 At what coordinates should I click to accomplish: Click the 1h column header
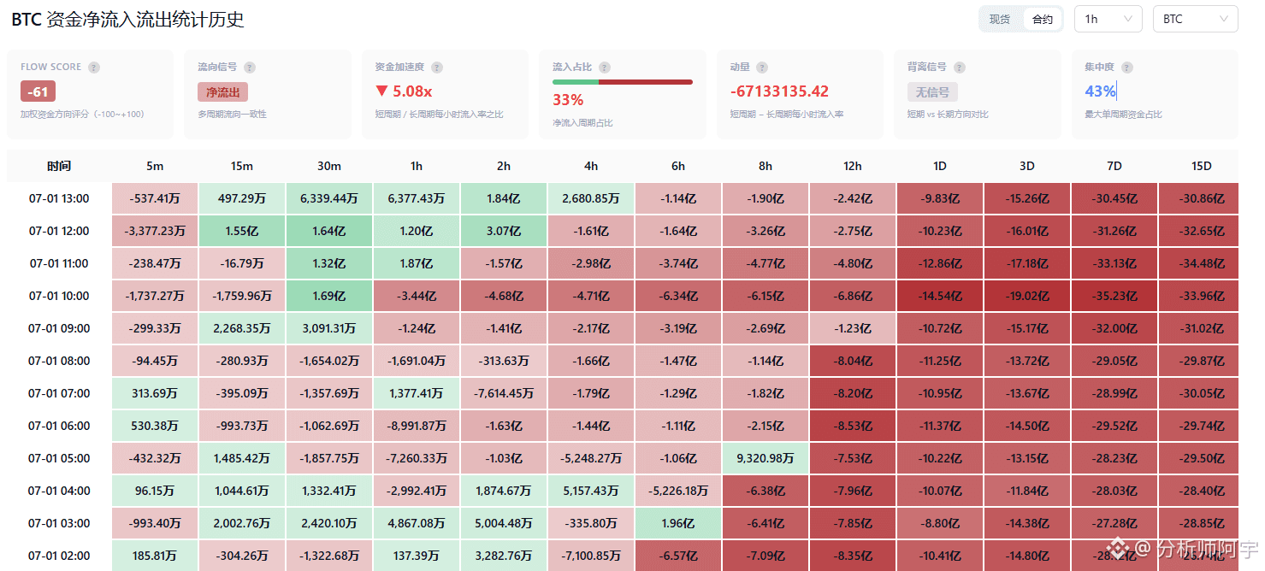click(x=417, y=166)
